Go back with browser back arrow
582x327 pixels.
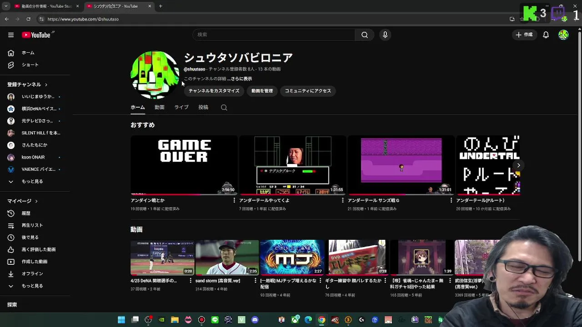coord(6,19)
